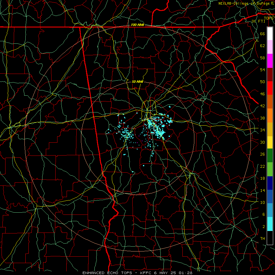The width and height of the screenshot is (275, 275).
Task: Click the ENHANCED ECHO TOPS caption text
Action: [x=107, y=273]
